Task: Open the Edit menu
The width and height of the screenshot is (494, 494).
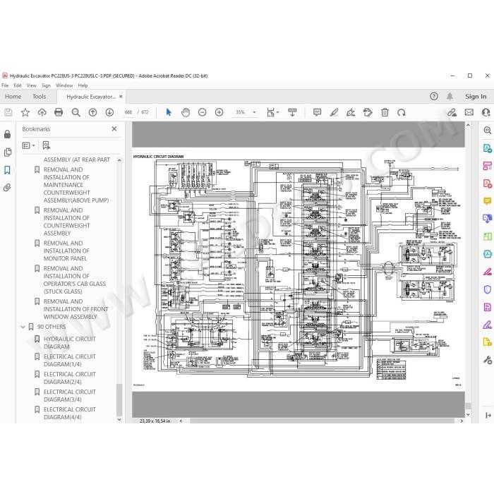Action: click(x=18, y=85)
